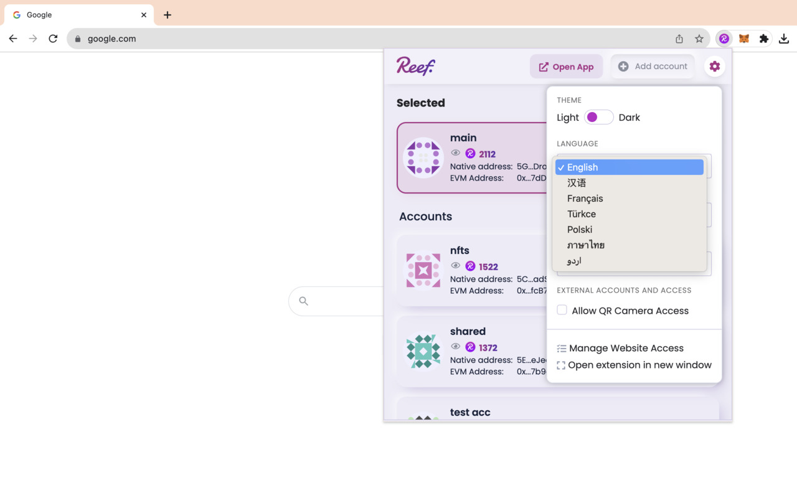Select Polski language option
The width and height of the screenshot is (797, 498).
(579, 229)
